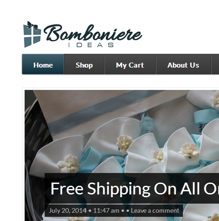Click the 11:47 am timestamp
The width and height of the screenshot is (219, 221).
coord(106,211)
